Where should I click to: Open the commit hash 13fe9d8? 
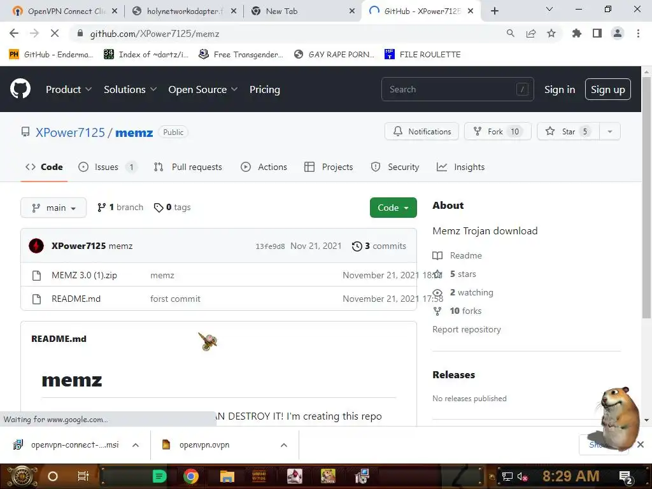270,246
